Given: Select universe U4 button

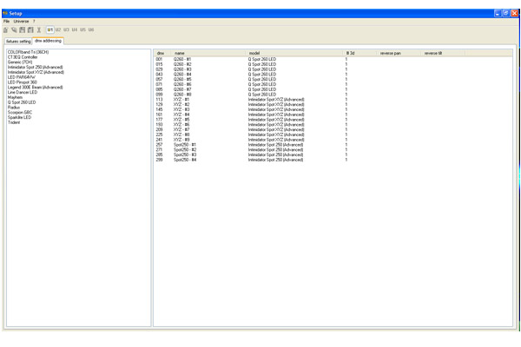Looking at the screenshot, I should 75,29.
